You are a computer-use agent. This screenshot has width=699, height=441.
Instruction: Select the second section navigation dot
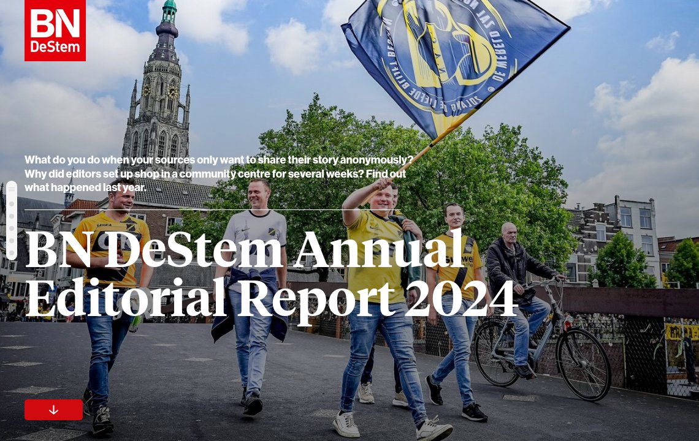[x=12, y=216]
